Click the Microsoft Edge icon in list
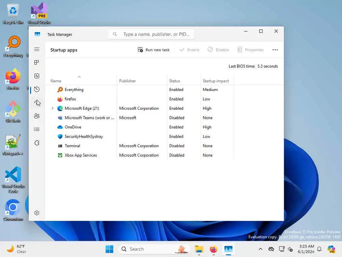The height and width of the screenshot is (257, 342). tap(60, 108)
